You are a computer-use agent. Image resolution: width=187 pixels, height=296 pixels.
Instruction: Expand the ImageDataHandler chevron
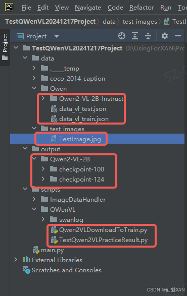tap(34, 199)
